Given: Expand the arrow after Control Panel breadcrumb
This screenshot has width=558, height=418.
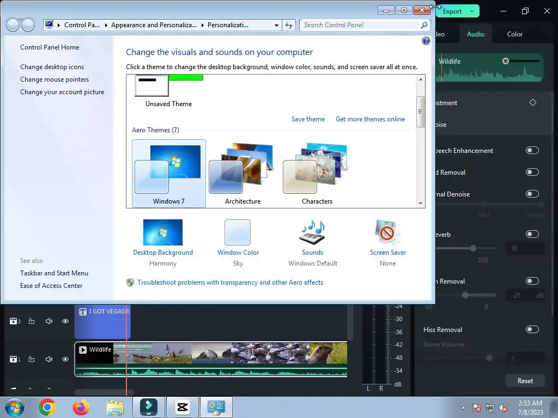Looking at the screenshot, I should (106, 25).
